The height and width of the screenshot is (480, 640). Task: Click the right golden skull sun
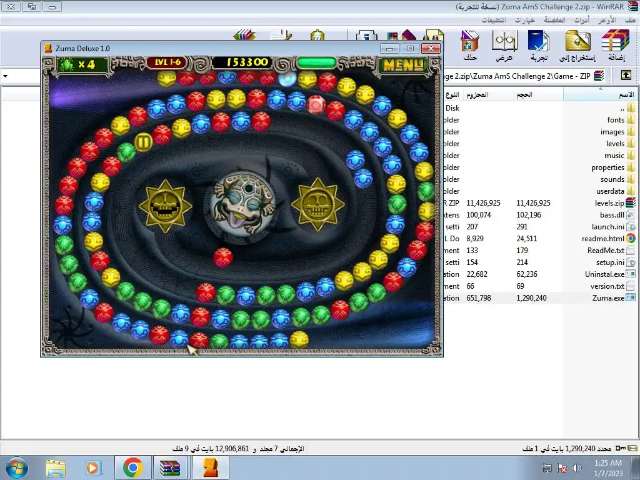tap(317, 204)
